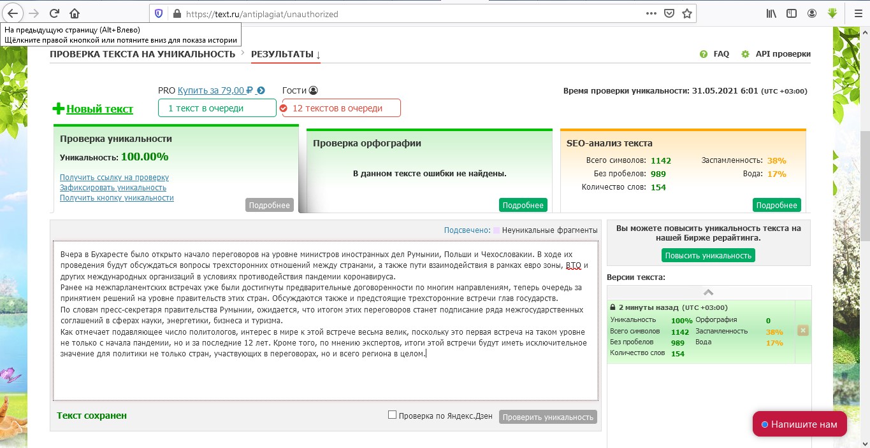This screenshot has width=870, height=448.
Task: Open Подробнее in SEO-анализ текста panel
Action: point(777,205)
